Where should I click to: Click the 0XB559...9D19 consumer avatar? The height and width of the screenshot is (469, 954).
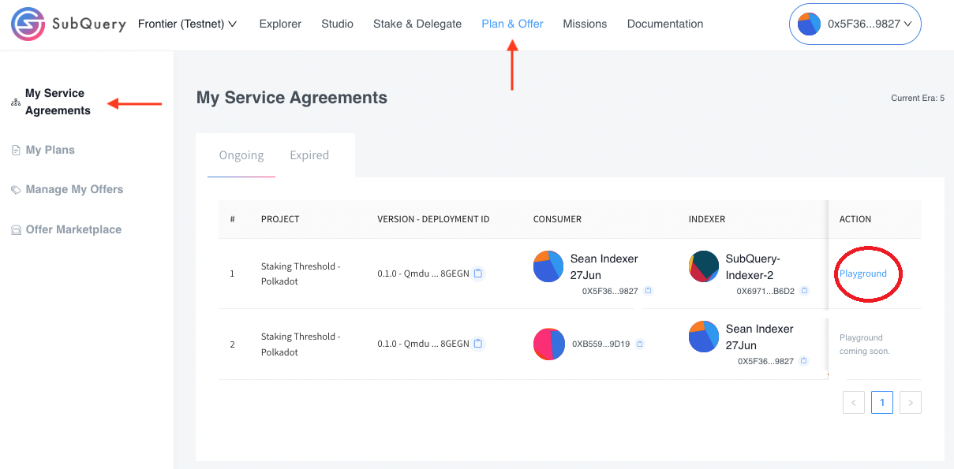549,344
